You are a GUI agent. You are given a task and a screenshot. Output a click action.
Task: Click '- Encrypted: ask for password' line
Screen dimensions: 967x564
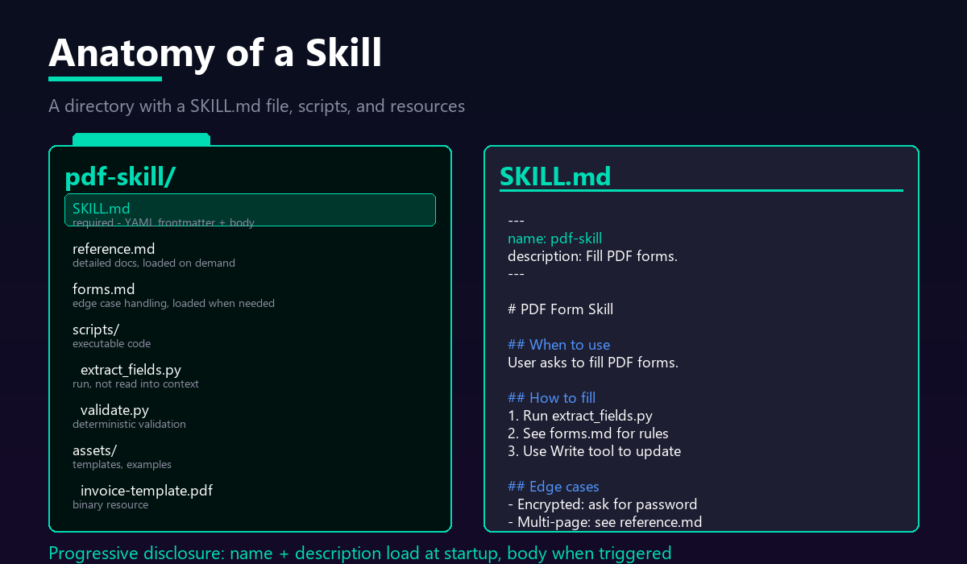coord(602,504)
